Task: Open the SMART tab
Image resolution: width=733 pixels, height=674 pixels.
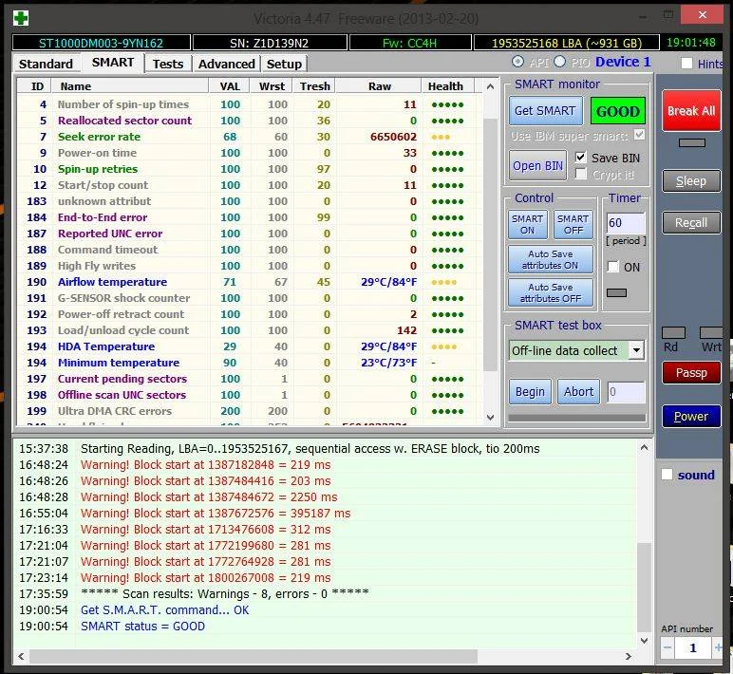Action: coord(113,63)
